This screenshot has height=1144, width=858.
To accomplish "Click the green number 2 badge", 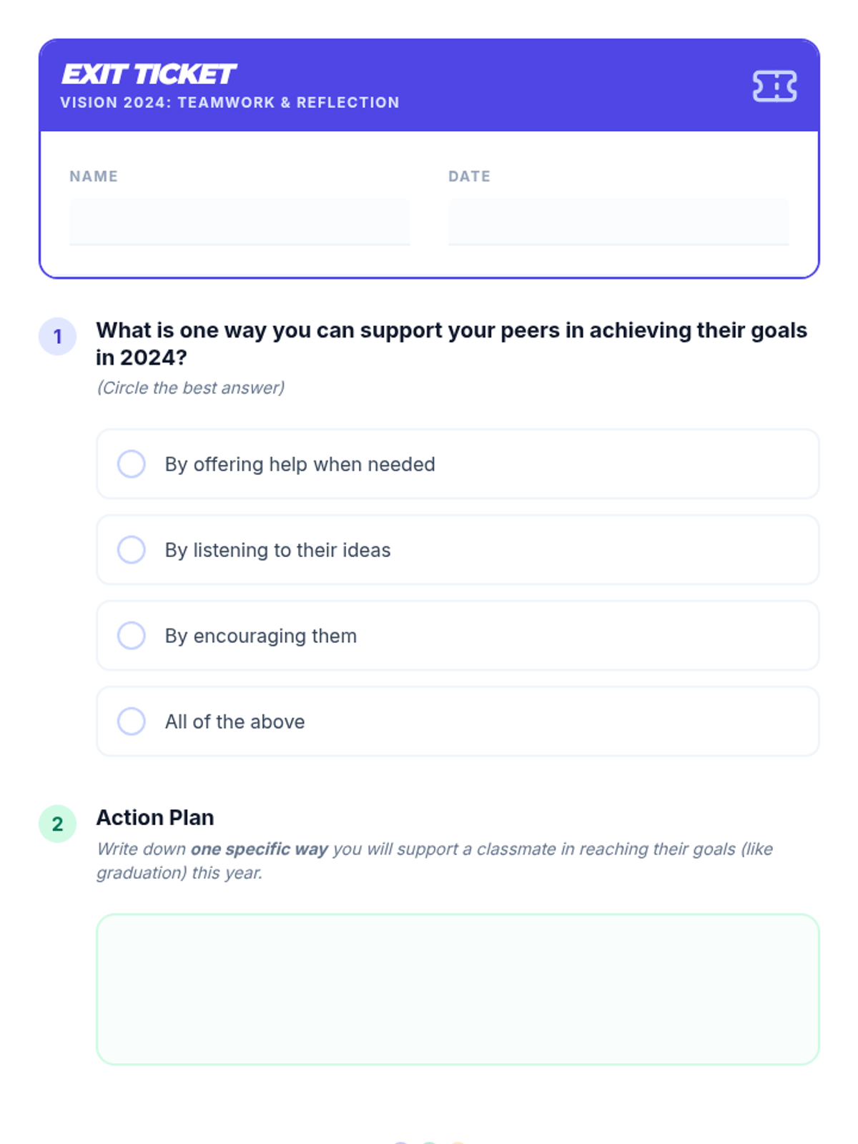I will tap(58, 824).
